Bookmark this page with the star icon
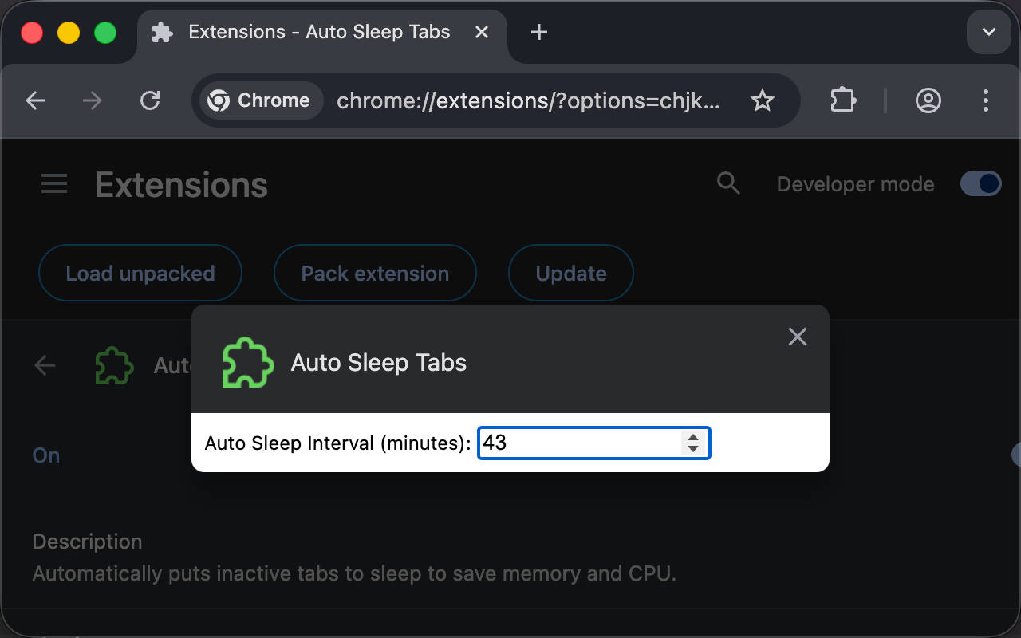The height and width of the screenshot is (638, 1021). [x=763, y=100]
